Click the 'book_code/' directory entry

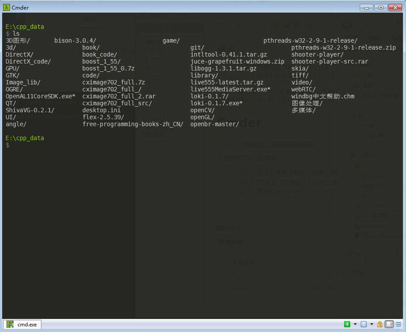(100, 54)
